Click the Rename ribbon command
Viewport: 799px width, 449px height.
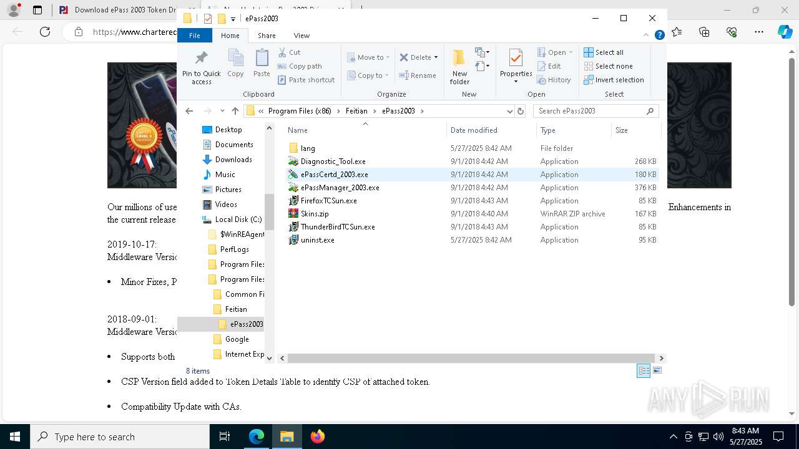click(x=418, y=75)
